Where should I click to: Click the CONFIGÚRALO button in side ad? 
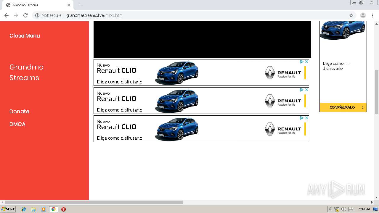(343, 107)
